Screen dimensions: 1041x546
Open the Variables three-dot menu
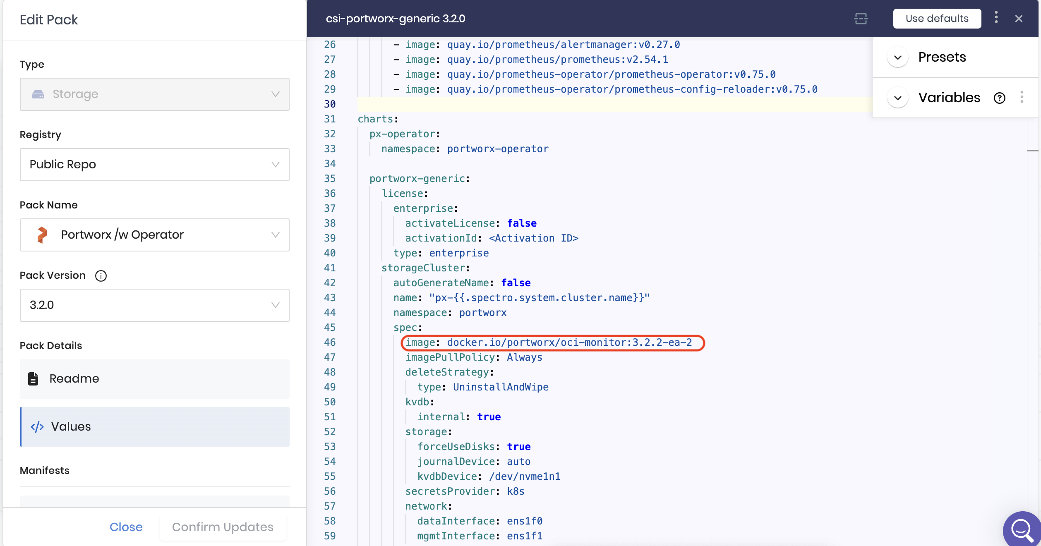[x=1022, y=97]
